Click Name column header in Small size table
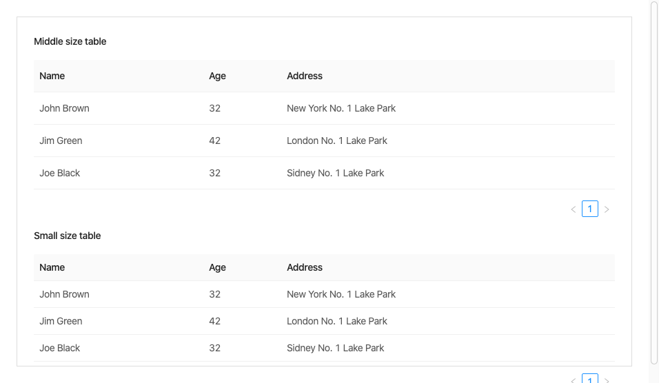The image size is (659, 383). tap(52, 267)
